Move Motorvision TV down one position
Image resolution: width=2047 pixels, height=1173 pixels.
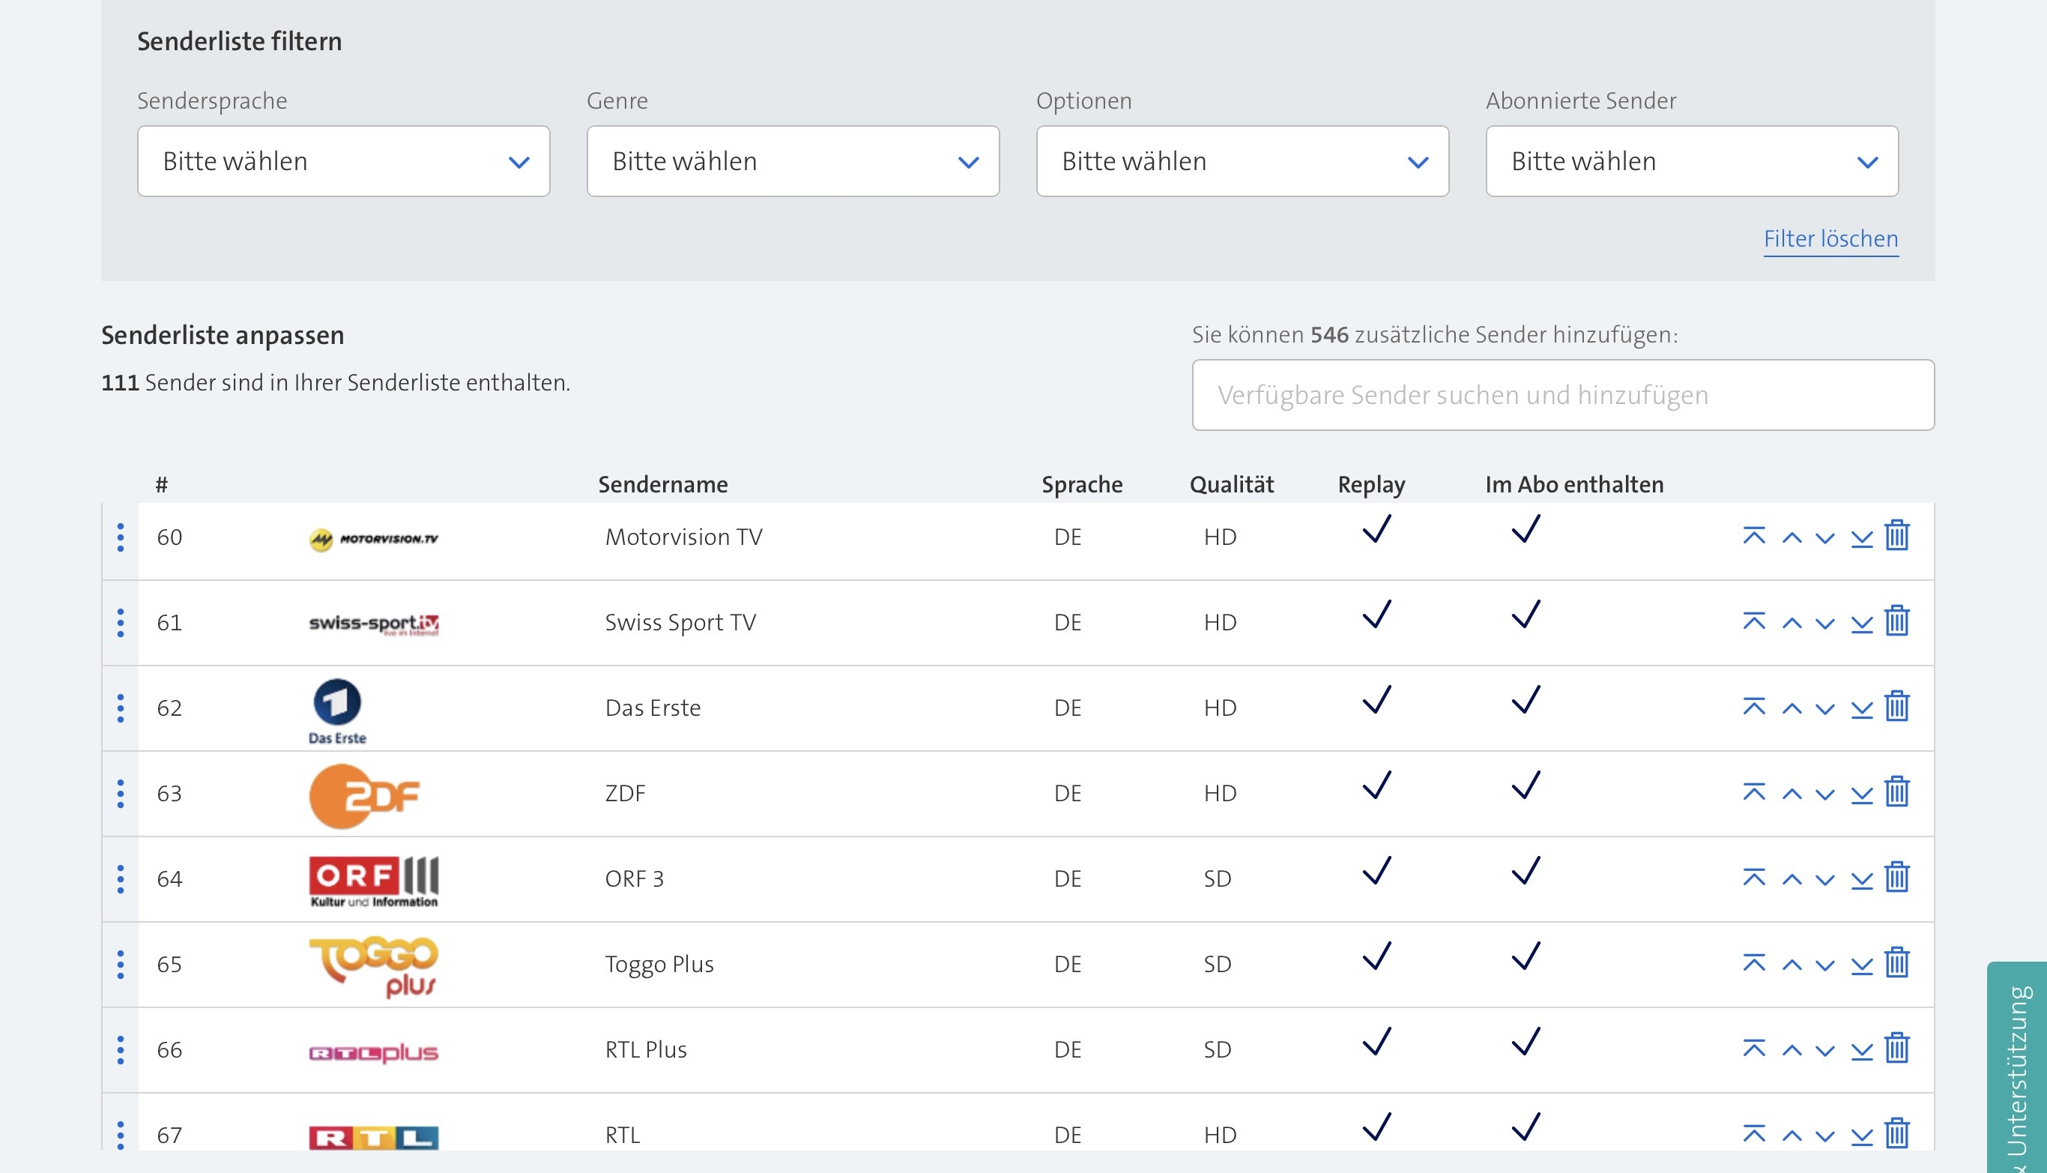[x=1824, y=538]
